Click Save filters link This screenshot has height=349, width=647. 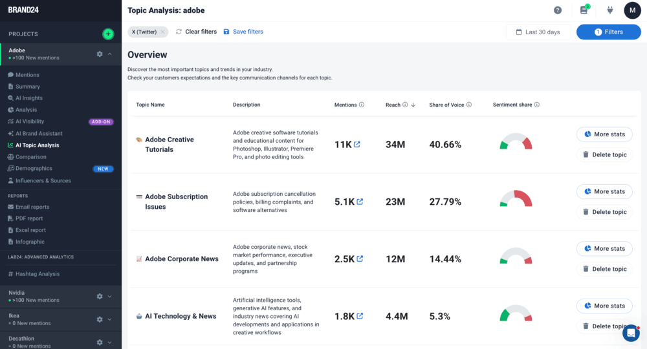tap(243, 32)
